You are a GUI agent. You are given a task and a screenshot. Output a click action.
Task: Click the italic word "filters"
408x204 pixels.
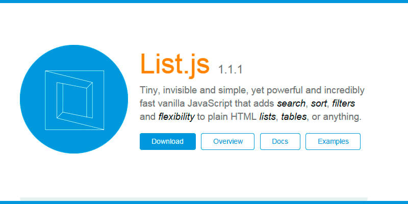coord(343,104)
